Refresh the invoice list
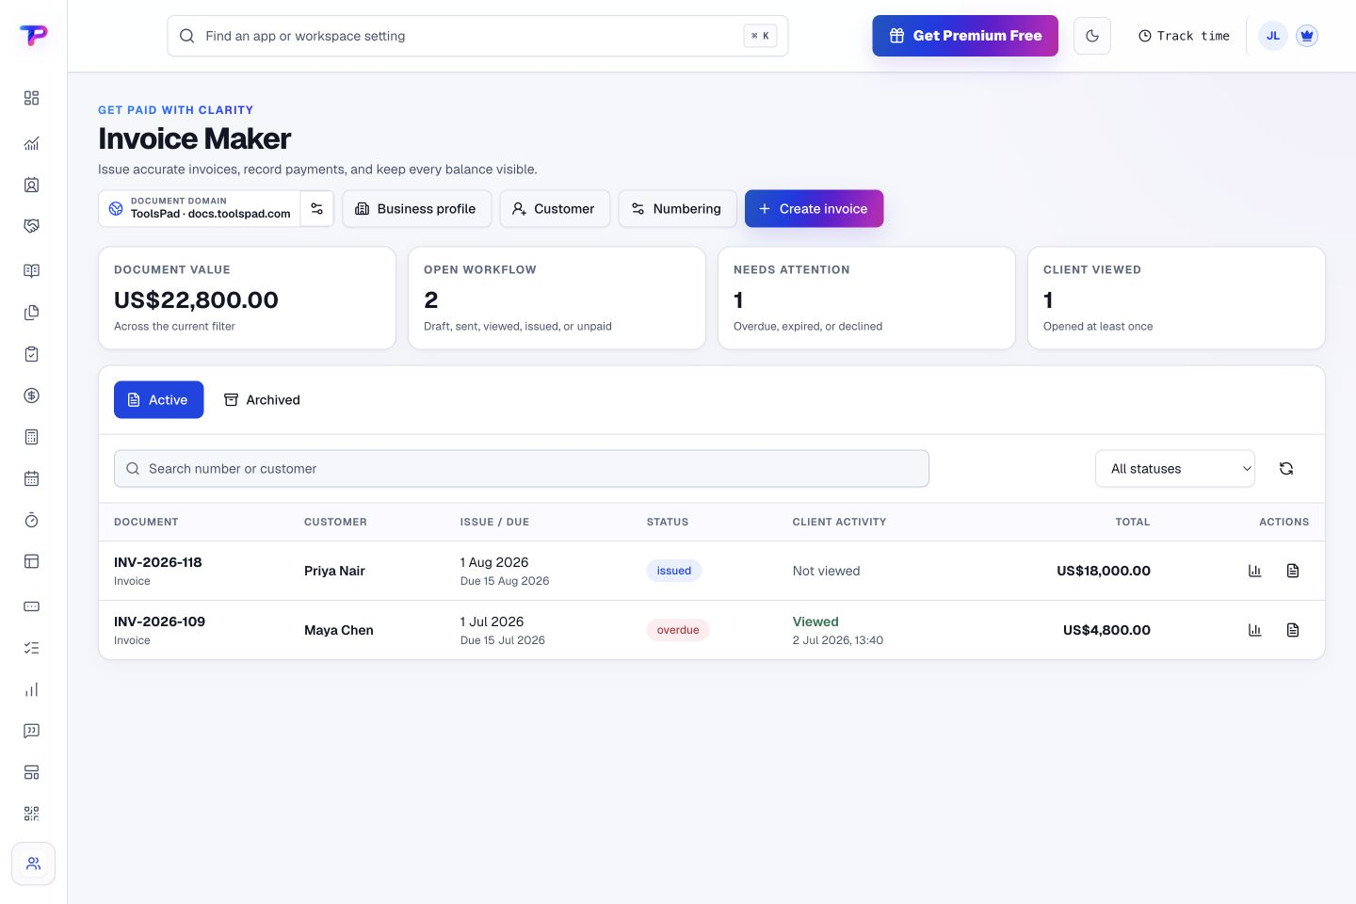 (1286, 469)
